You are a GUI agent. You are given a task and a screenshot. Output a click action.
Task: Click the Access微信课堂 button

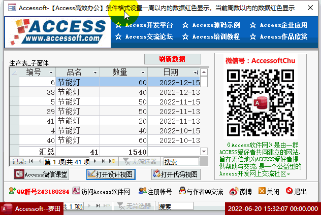click(x=41, y=174)
